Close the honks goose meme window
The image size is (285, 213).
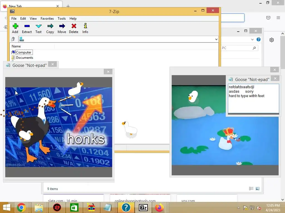click(108, 72)
